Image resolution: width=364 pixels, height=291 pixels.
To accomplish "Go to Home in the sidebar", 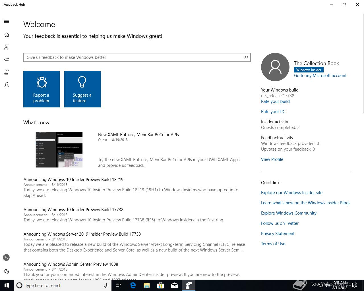I will [7, 35].
